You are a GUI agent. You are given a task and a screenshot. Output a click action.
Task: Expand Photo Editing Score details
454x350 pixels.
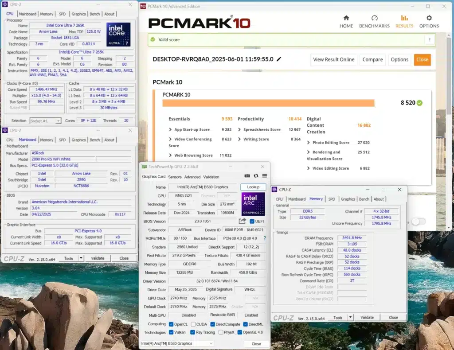(309, 143)
